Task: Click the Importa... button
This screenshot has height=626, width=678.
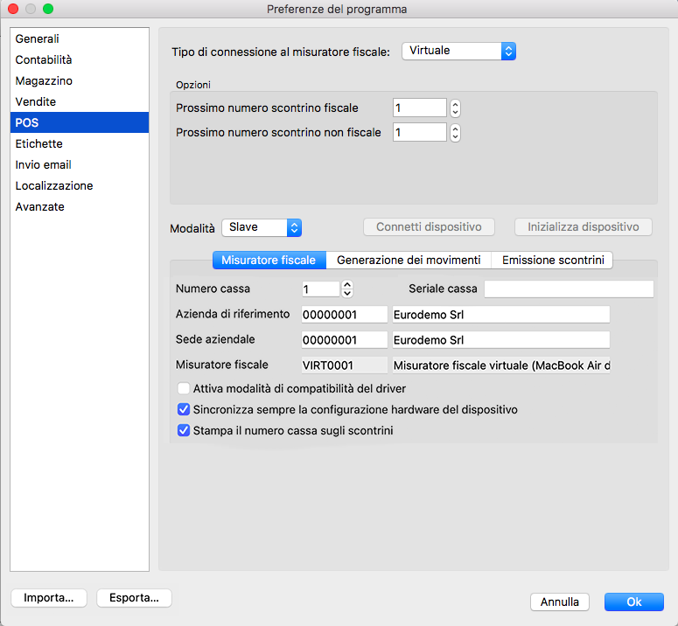Action: [x=49, y=598]
